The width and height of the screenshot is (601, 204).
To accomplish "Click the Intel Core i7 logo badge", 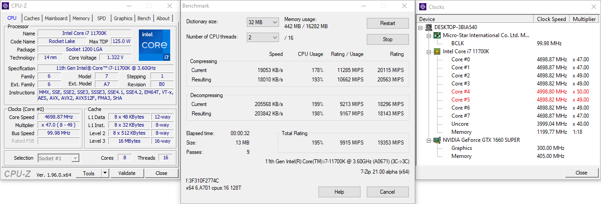I will [154, 45].
